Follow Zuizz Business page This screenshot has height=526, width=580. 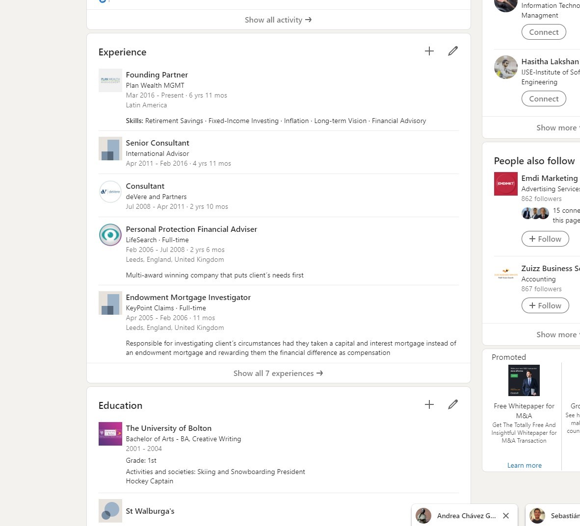point(545,305)
